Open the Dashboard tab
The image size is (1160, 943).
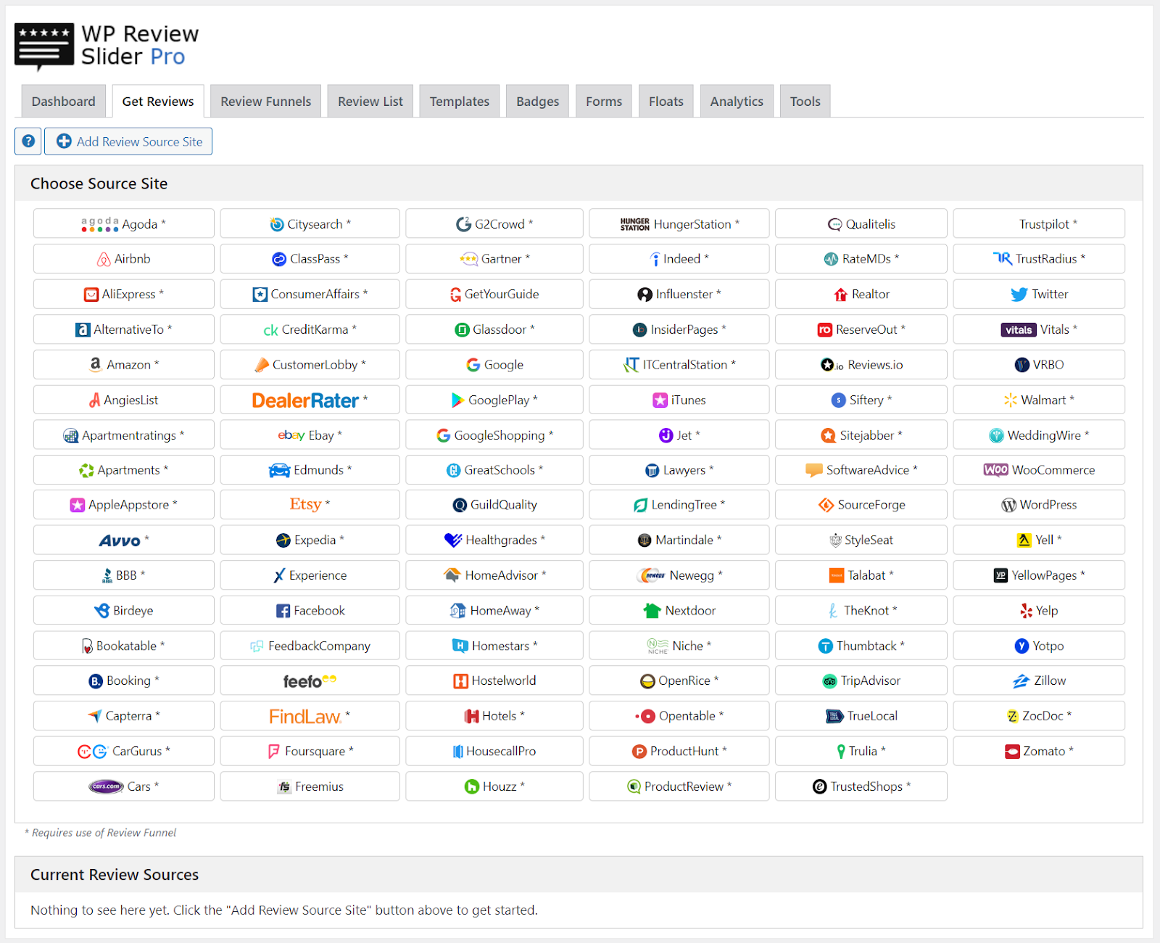click(64, 101)
